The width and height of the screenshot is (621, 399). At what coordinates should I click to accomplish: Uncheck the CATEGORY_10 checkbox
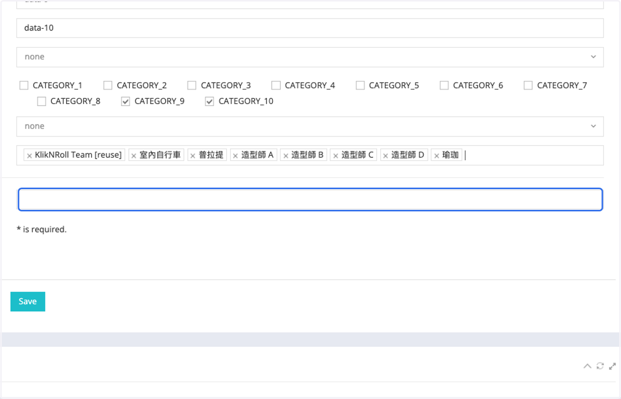210,101
